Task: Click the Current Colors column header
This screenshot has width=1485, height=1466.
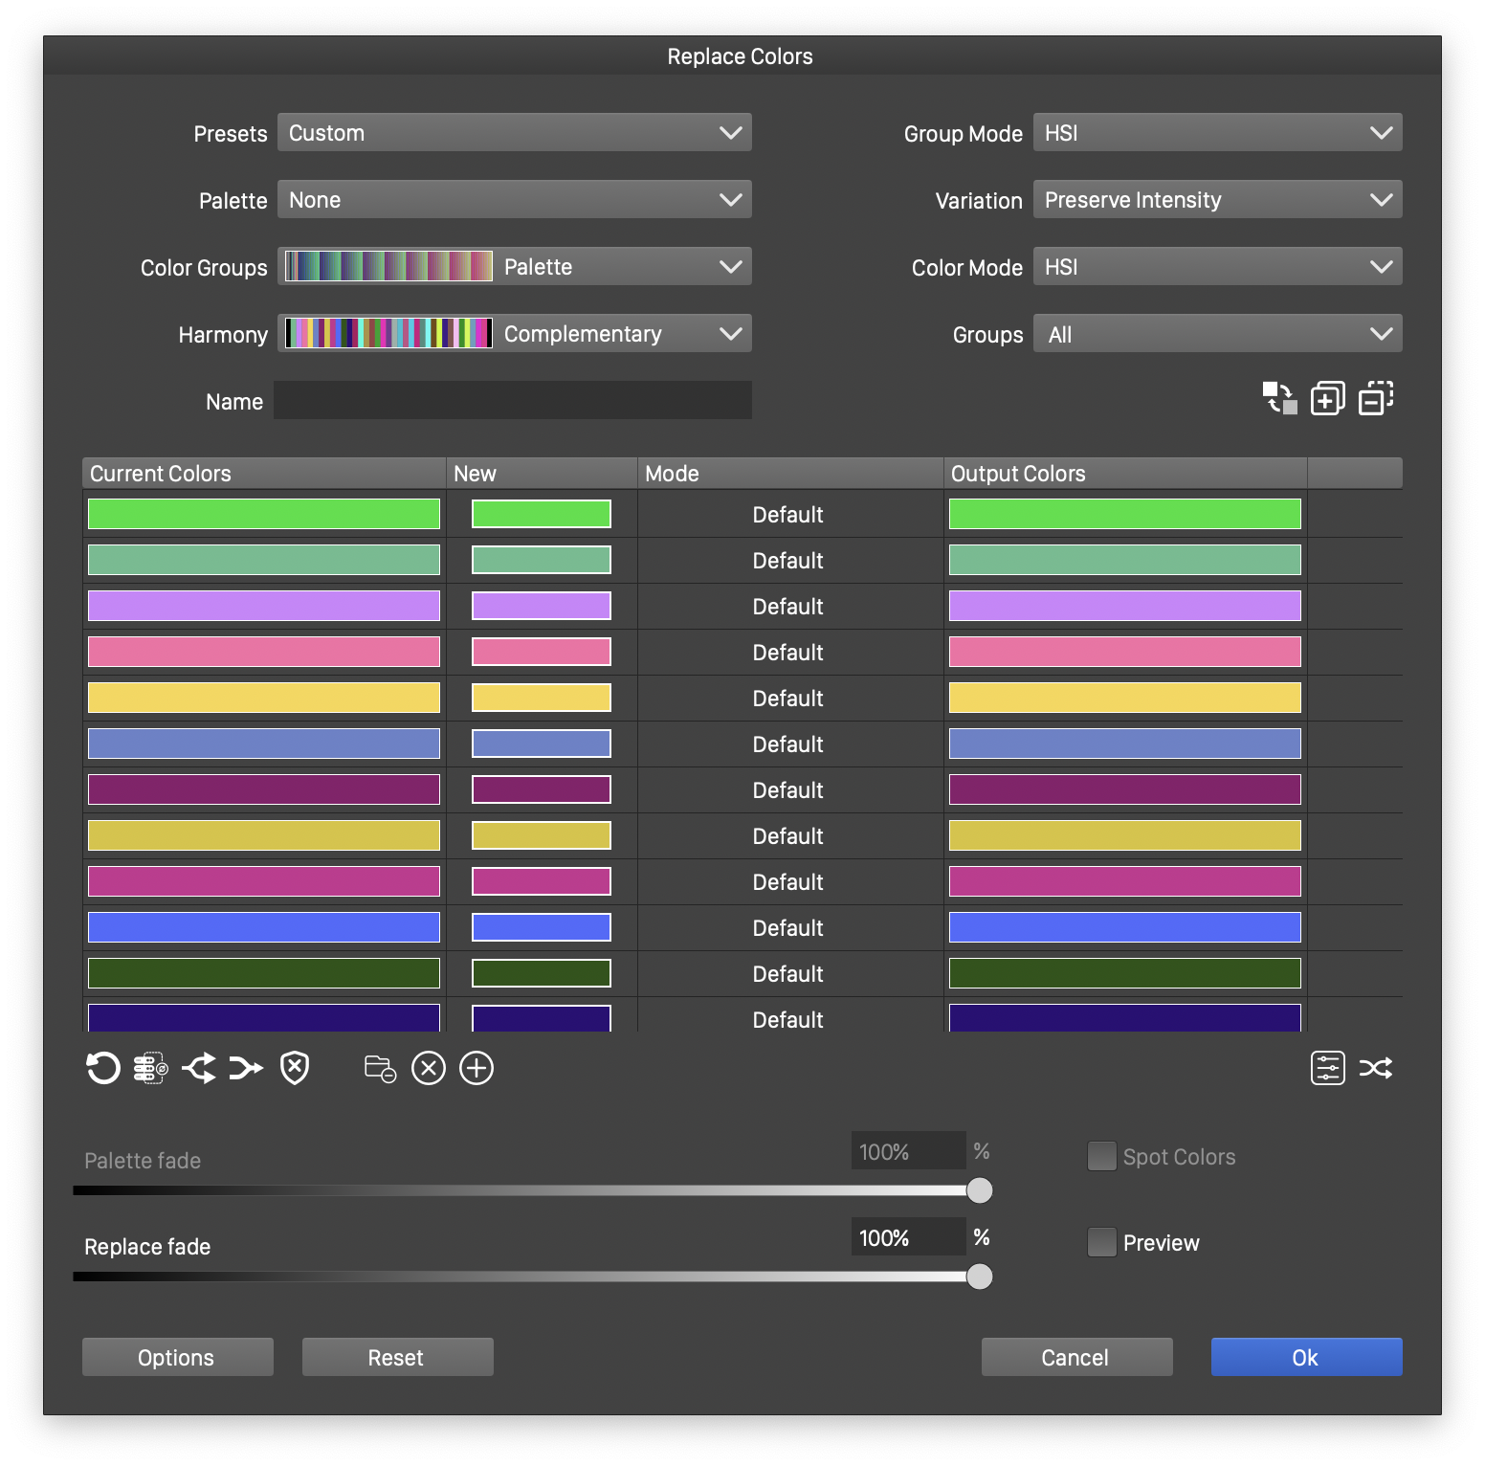Action: click(264, 474)
